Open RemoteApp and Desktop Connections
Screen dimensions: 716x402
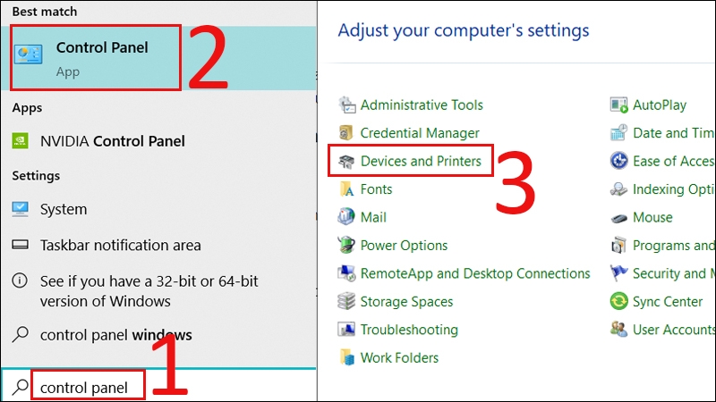click(474, 273)
